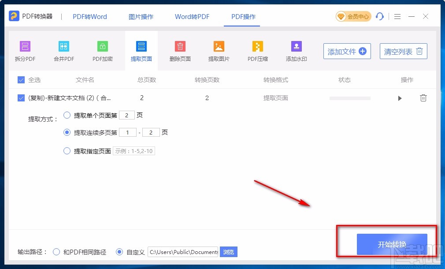The height and width of the screenshot is (269, 445).
Task: Choose the 提取指定页面 extraction mode
Action: point(67,150)
